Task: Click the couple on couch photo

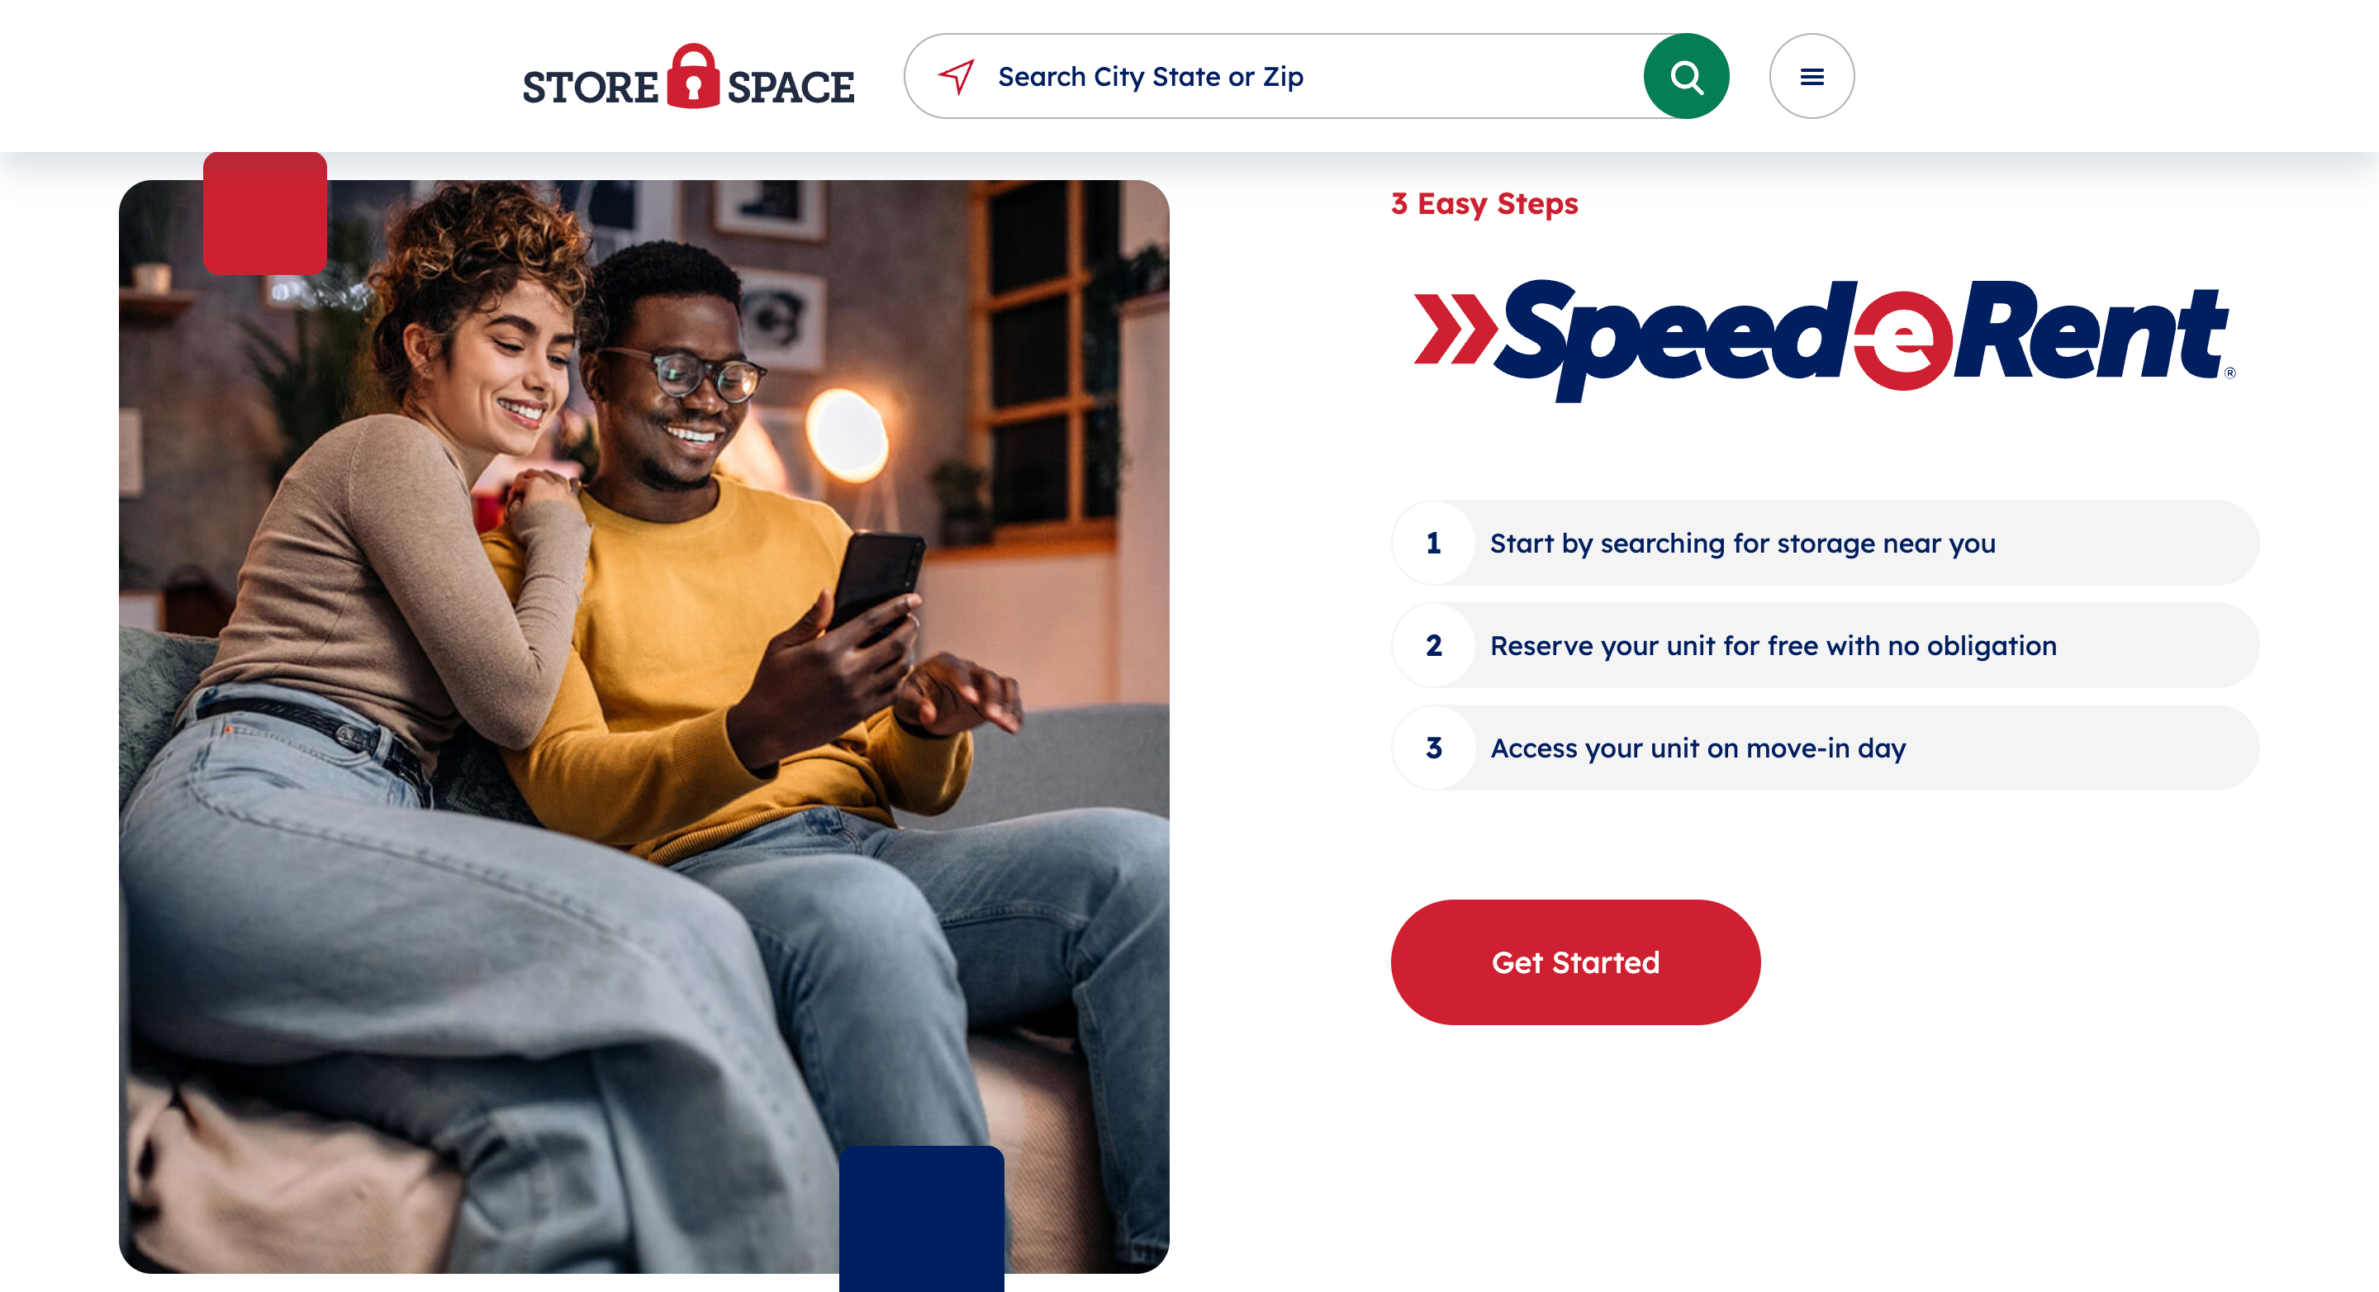Action: [643, 727]
